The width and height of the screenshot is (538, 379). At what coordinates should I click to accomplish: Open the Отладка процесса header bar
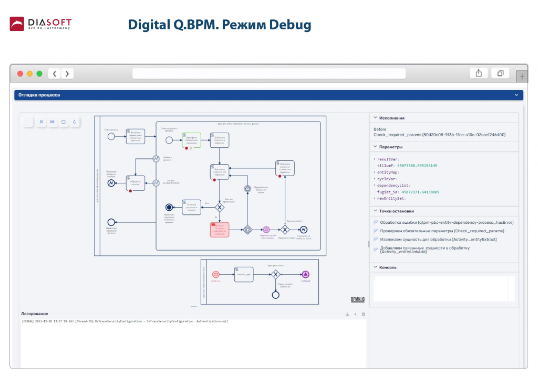click(x=268, y=95)
